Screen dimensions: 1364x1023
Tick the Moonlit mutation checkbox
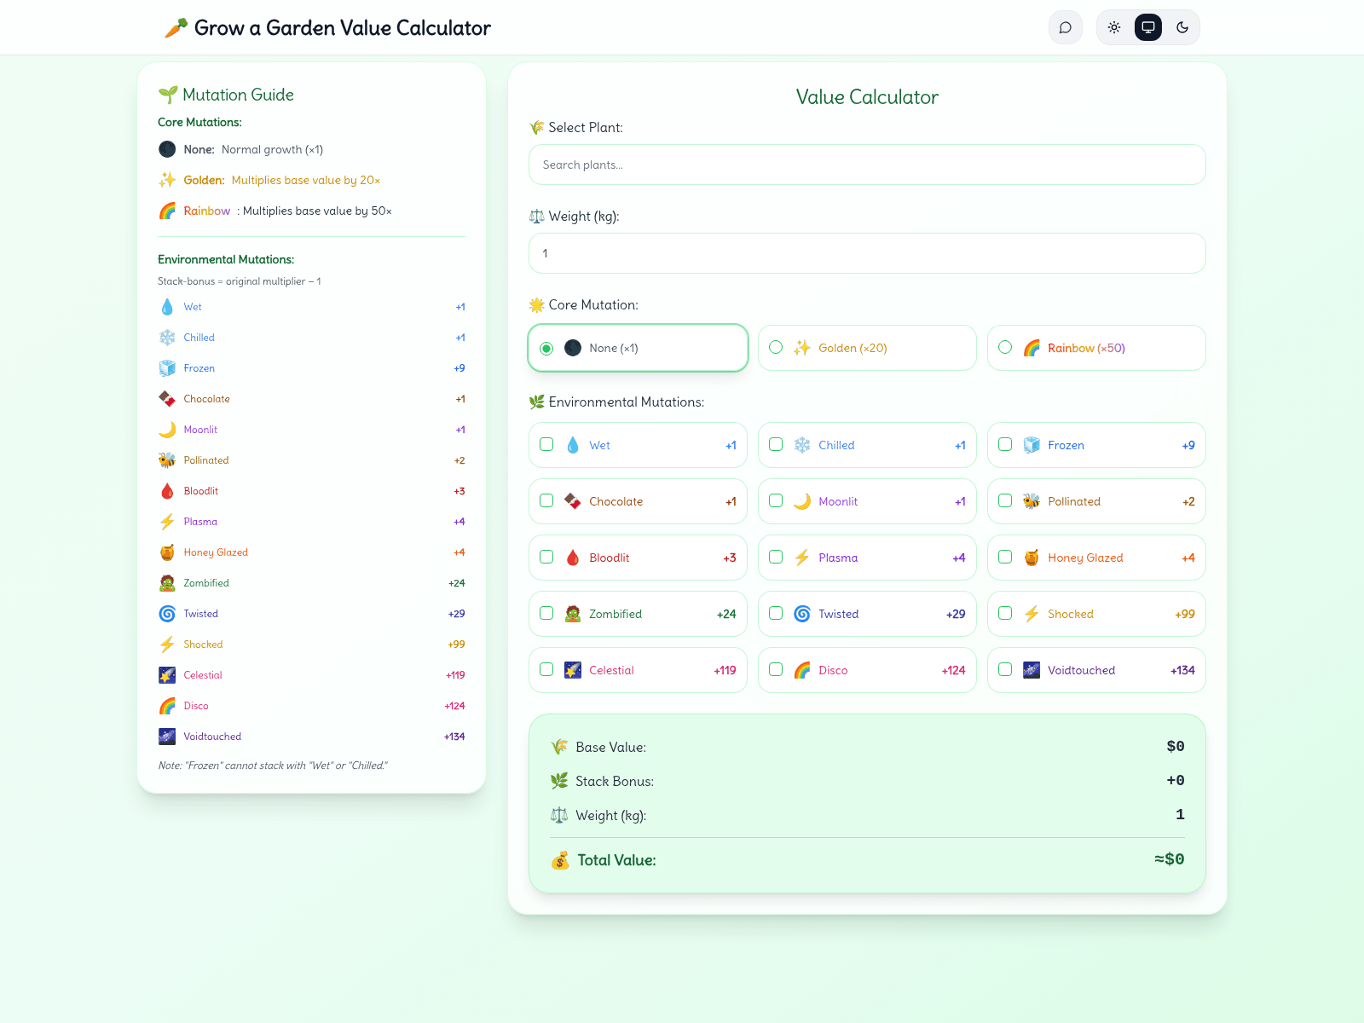click(x=777, y=500)
